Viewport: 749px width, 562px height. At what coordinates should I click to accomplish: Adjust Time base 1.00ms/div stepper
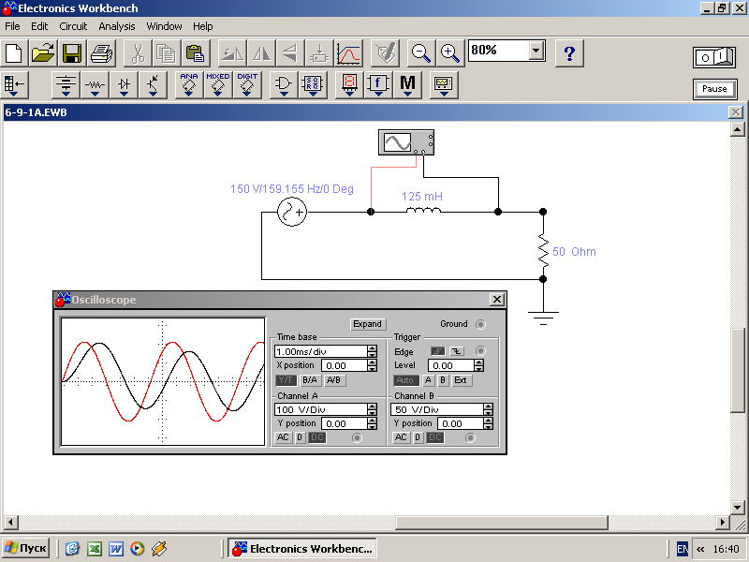(x=372, y=351)
